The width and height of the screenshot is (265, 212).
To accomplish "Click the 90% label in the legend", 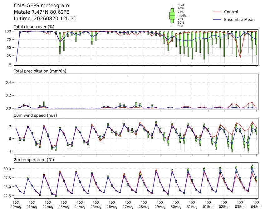I will pos(181,8).
